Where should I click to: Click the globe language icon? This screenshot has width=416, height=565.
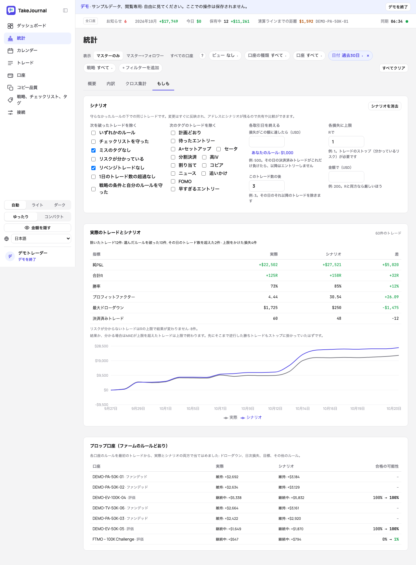(x=6, y=239)
